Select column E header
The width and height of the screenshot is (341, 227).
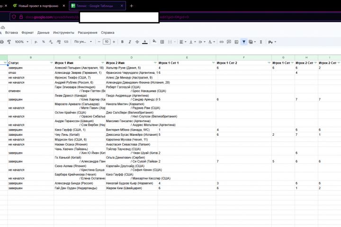pyautogui.click(x=187, y=58)
